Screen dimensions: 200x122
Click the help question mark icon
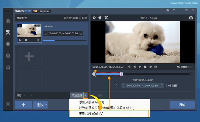coord(174,10)
